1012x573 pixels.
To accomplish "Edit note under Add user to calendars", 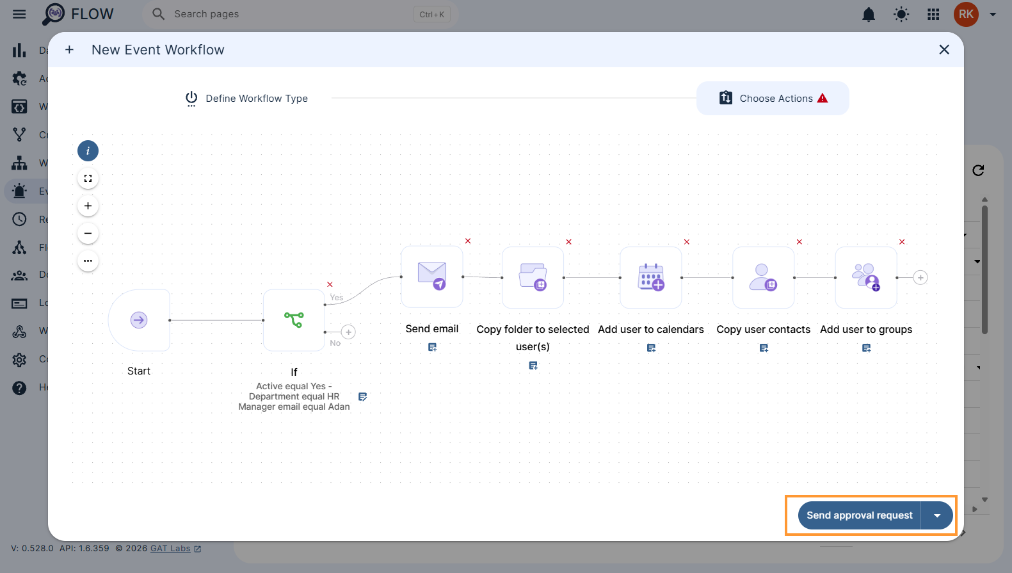I will (651, 348).
